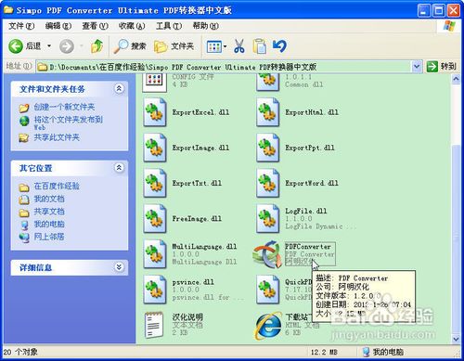Expand the 详细信息 panel
The width and height of the screenshot is (464, 361).
[119, 267]
